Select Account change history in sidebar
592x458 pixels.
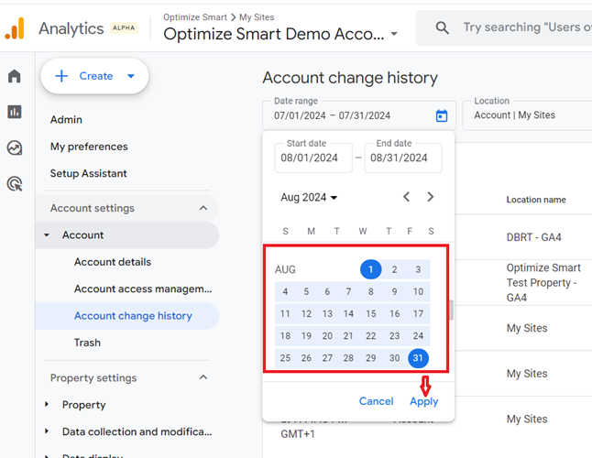(x=127, y=316)
